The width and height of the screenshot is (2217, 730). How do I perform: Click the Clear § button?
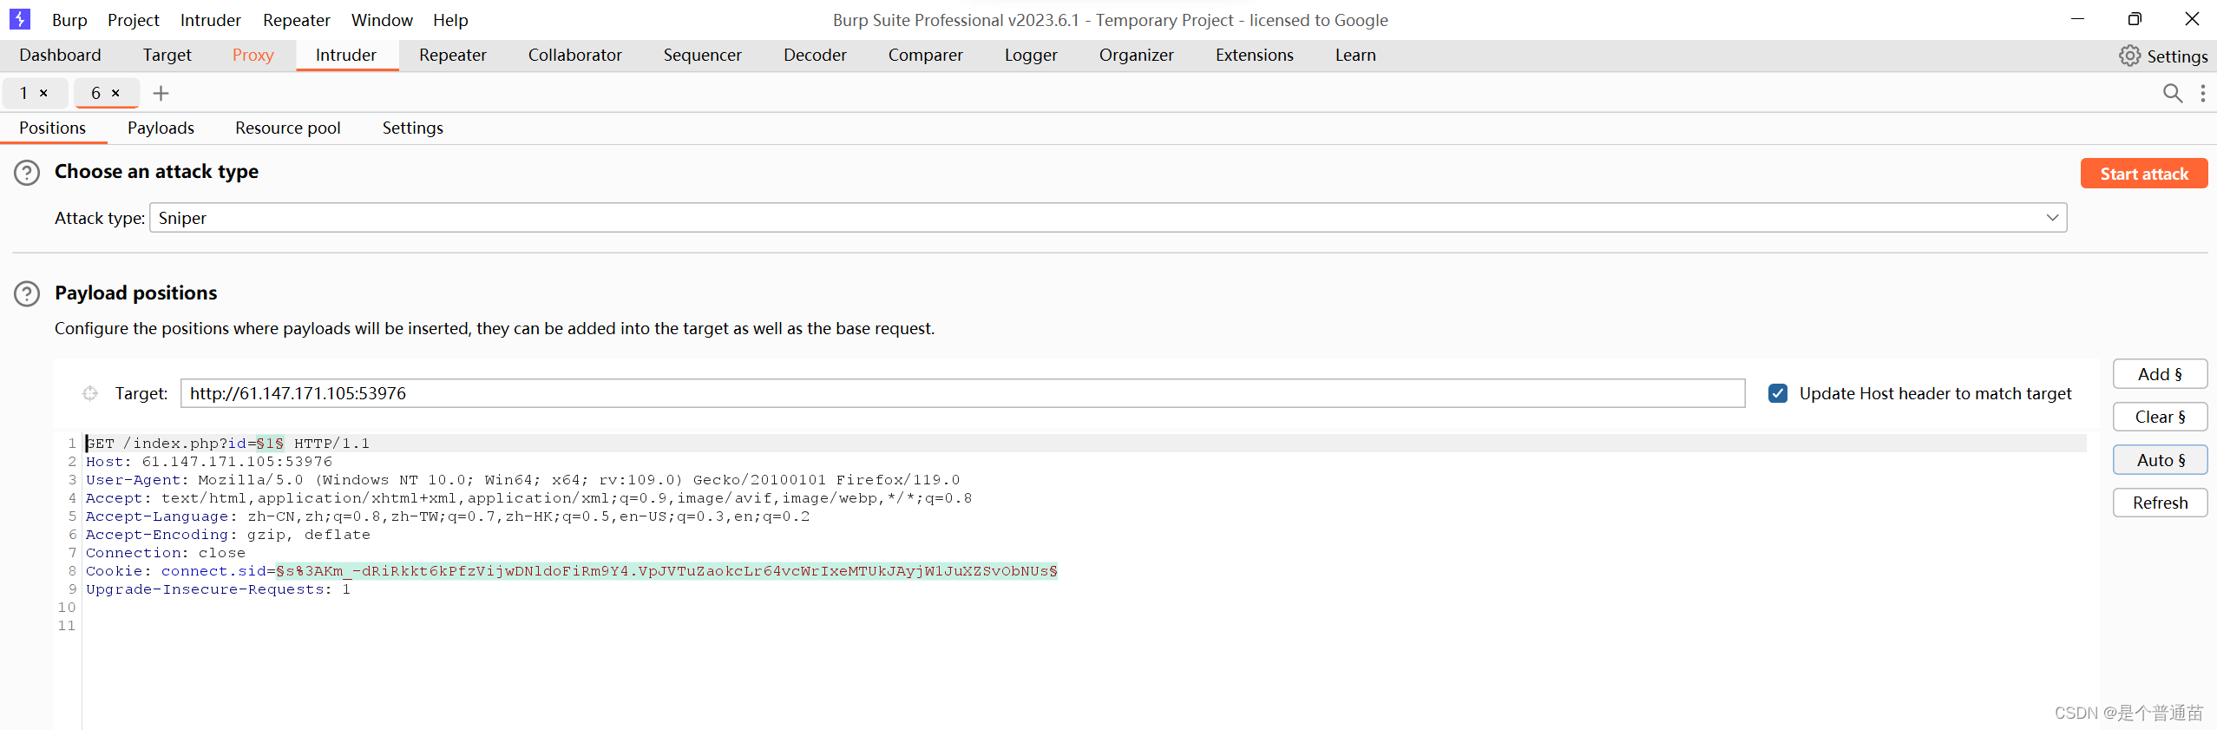coord(2160,417)
